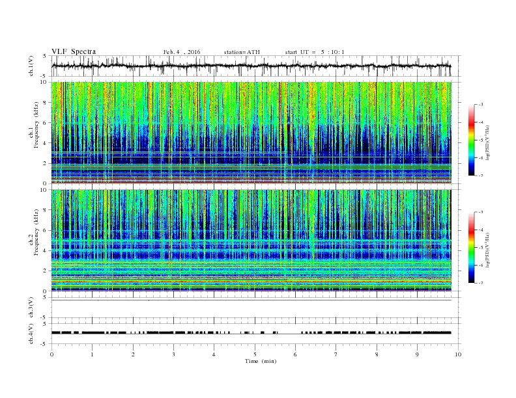Viewport: 516px width, 398px height.
Task: Click the "10" tick on the time axis
Action: (458, 354)
